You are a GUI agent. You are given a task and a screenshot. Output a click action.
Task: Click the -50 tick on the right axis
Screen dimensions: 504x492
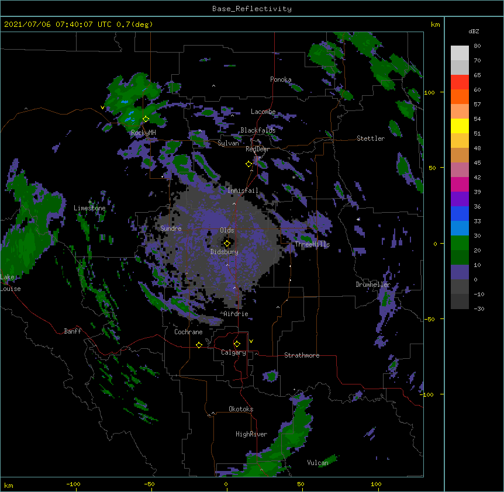(x=429, y=319)
